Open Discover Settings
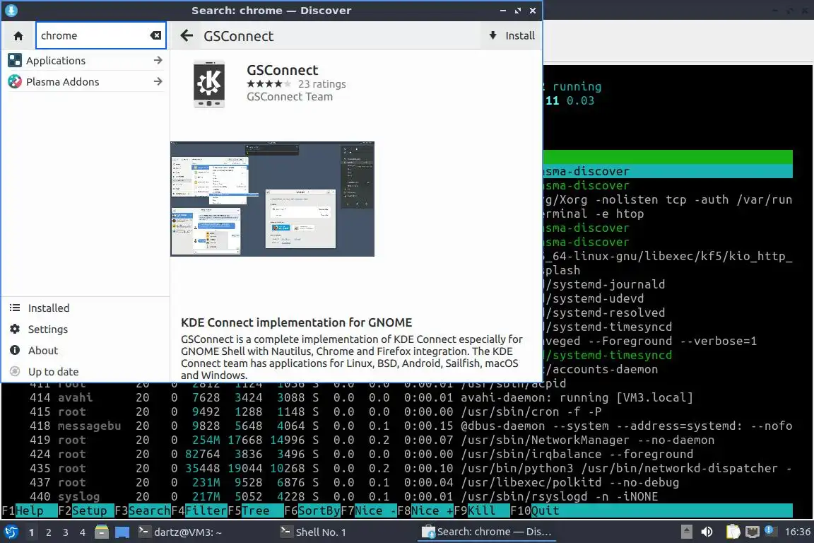814x543 pixels. click(85, 329)
